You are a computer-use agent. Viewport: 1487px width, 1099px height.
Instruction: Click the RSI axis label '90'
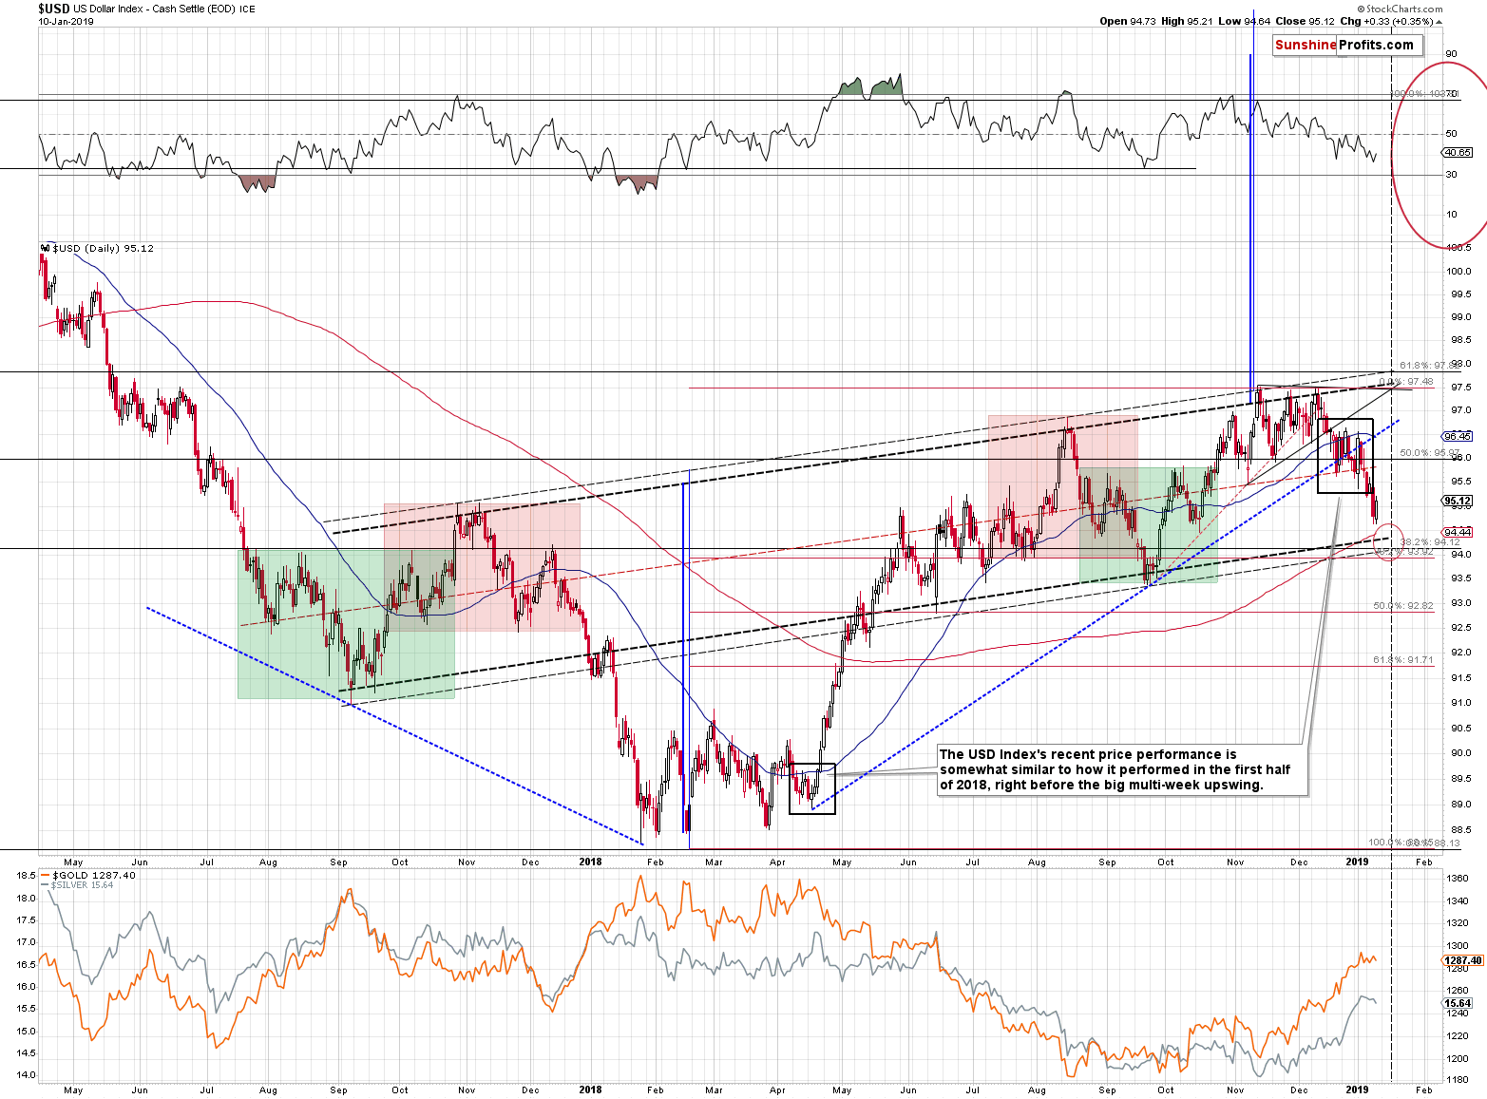1451,54
